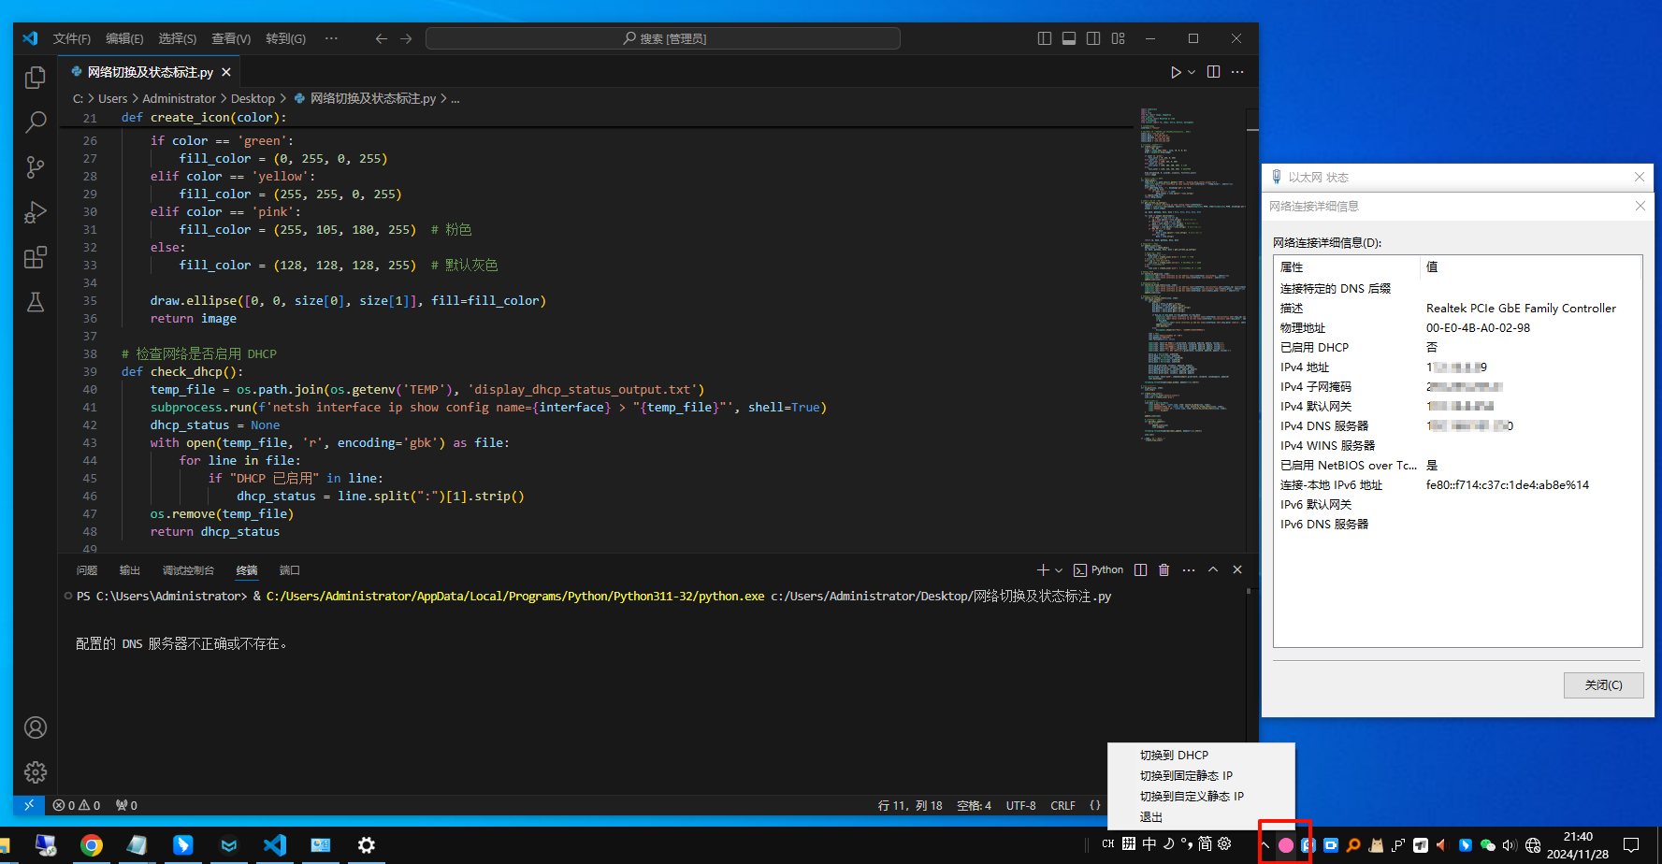Image resolution: width=1662 pixels, height=864 pixels.
Task: Choose 退出 in tray menu
Action: coord(1201,816)
